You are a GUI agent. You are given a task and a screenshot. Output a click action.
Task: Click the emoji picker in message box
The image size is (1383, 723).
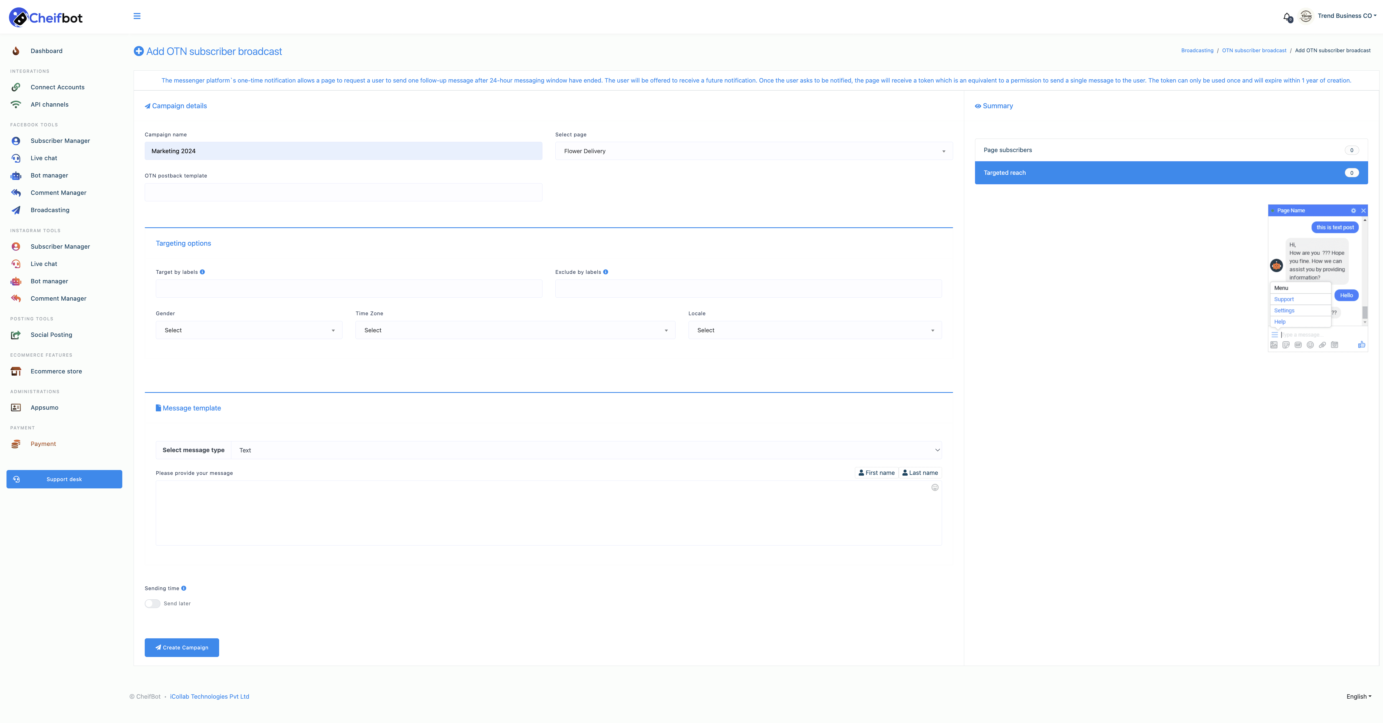[935, 487]
